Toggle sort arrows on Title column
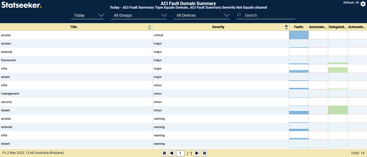This screenshot has height=157, width=367. click(150, 27)
